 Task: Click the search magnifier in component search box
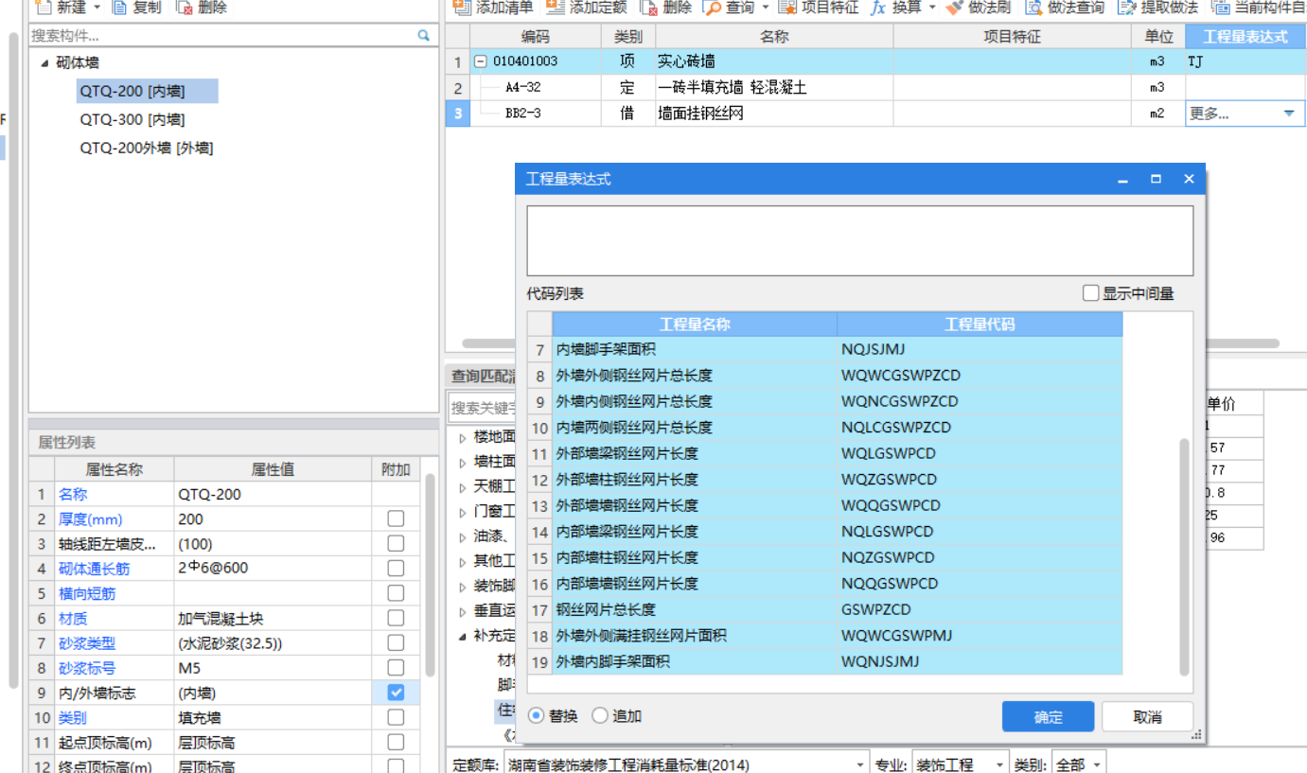[x=423, y=35]
